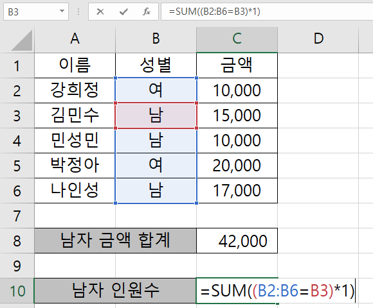Click the 성별 header cell
Viewport: 373px width, 308px height.
click(x=156, y=65)
